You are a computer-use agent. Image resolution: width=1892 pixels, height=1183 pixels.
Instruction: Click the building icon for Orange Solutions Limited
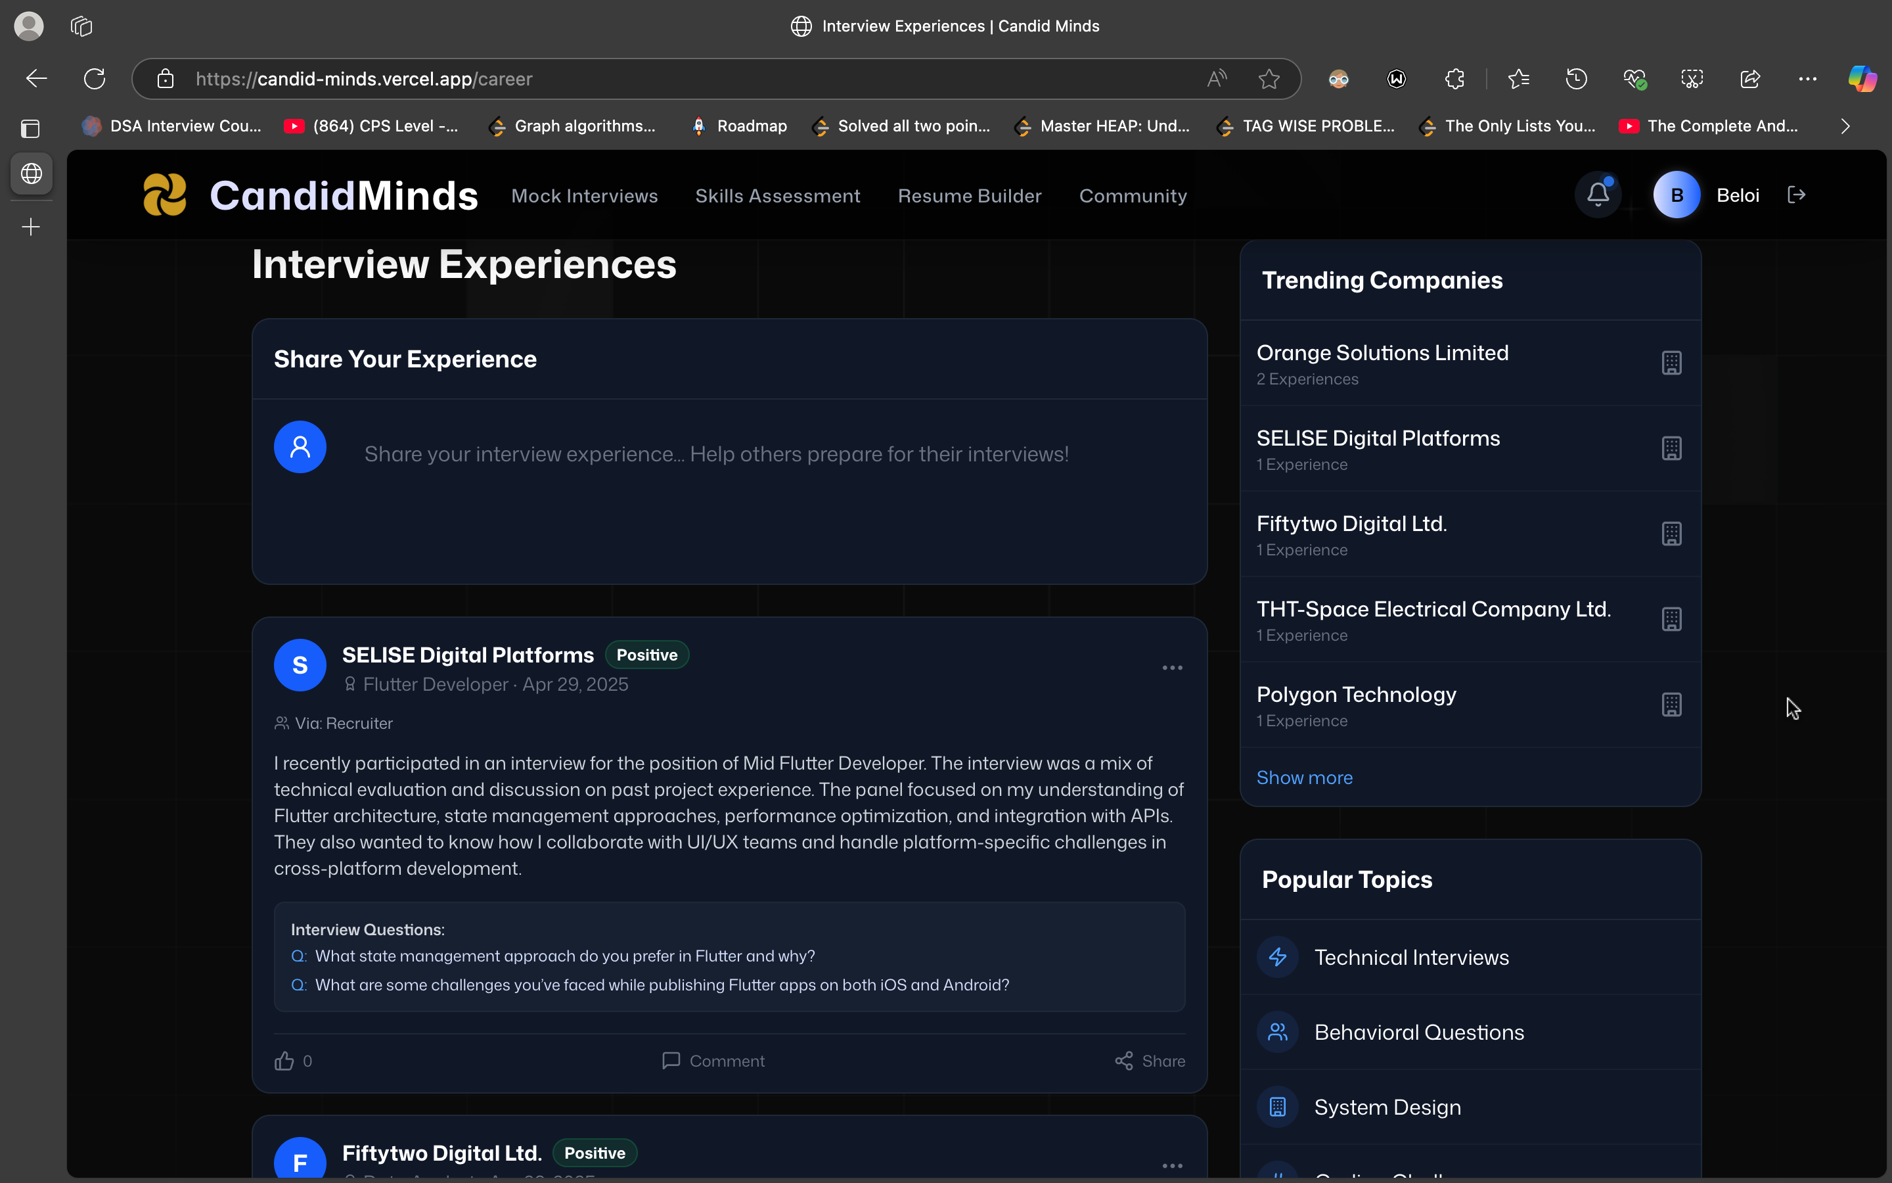(x=1671, y=363)
